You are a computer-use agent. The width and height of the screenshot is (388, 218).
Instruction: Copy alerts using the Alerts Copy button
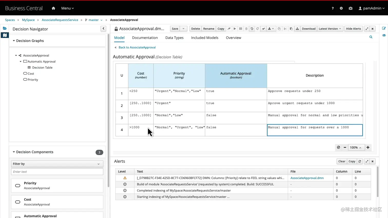pos(352,161)
